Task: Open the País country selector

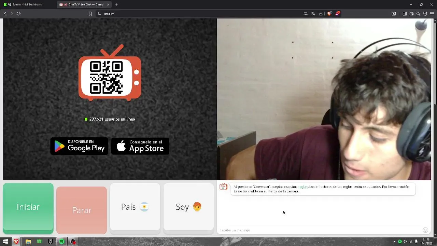Action: [135, 207]
